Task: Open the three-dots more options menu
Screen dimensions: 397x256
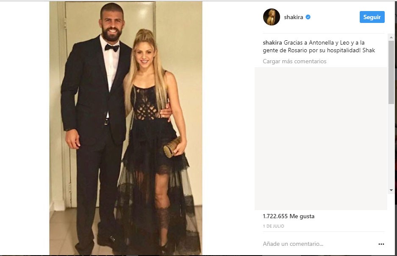Action: pyautogui.click(x=381, y=244)
